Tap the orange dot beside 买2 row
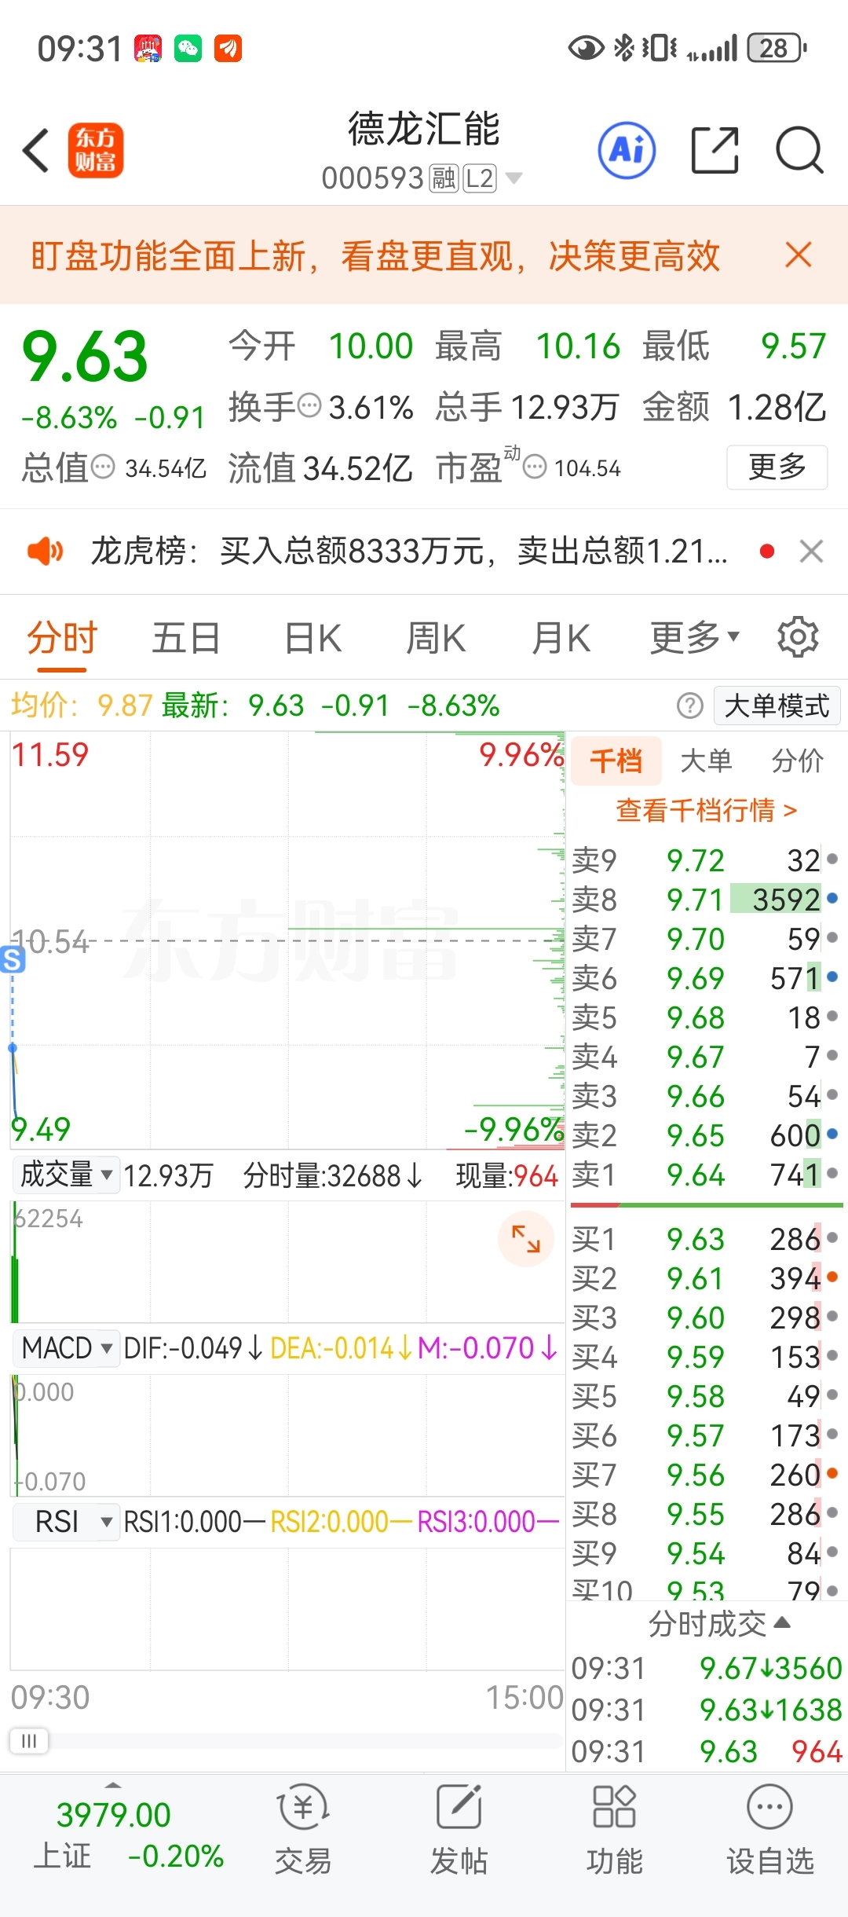Viewport: 848px width, 1917px height. tap(832, 1277)
